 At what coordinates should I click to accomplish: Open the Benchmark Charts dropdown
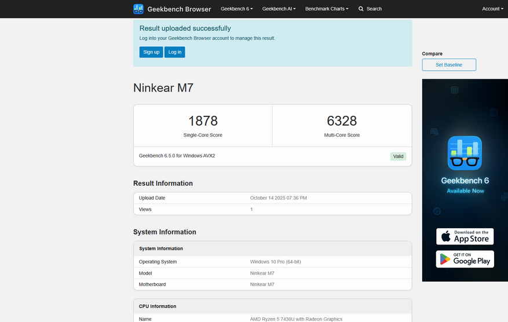coord(327,9)
